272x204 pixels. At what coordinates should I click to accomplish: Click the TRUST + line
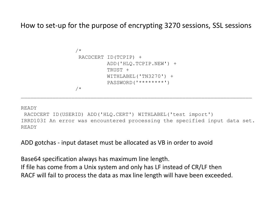pos(118,70)
